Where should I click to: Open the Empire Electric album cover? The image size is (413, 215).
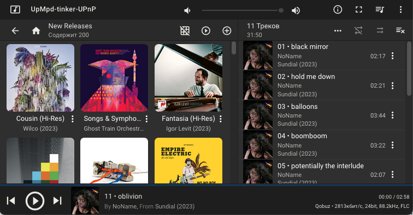click(188, 161)
